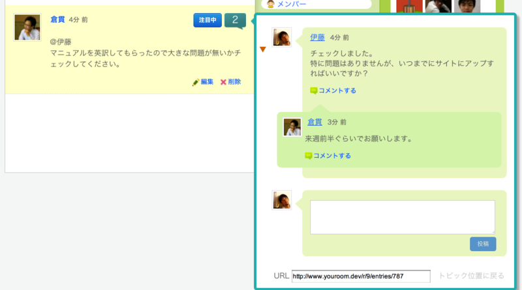Image resolution: width=522 pixels, height=290 pixels.
Task: Click the 注目中 button
Action: tap(207, 20)
